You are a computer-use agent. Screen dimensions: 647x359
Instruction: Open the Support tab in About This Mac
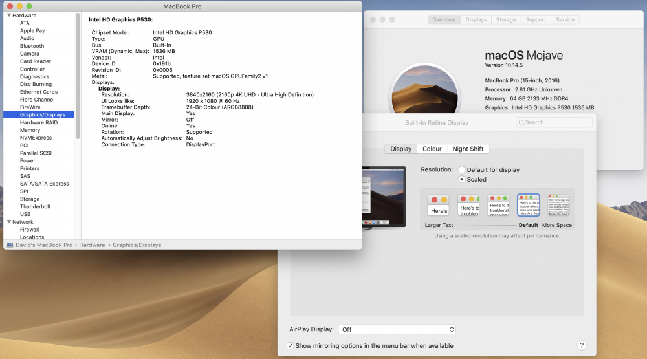tap(536, 19)
